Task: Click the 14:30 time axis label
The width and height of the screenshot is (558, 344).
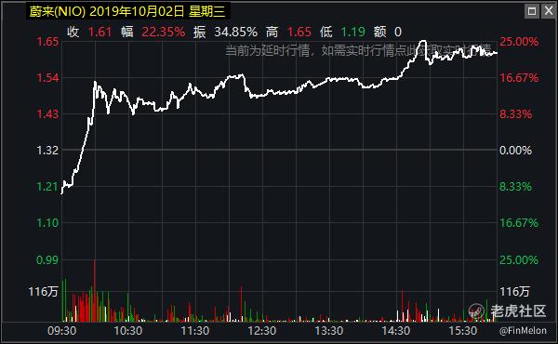Action: [396, 331]
